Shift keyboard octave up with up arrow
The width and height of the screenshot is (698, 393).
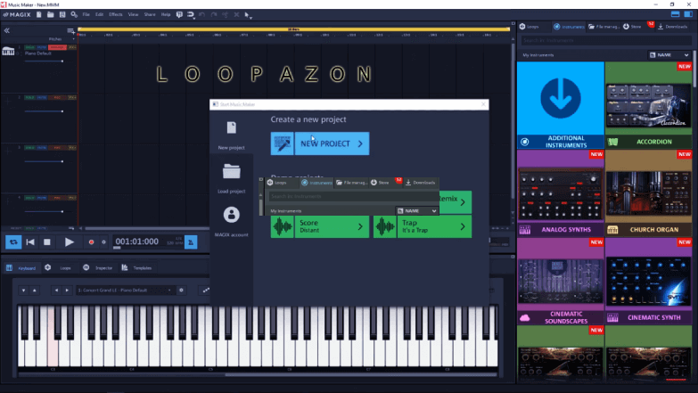point(34,291)
